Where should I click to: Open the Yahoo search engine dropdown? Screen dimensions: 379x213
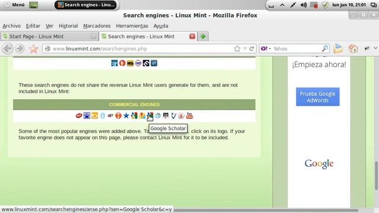coord(266,49)
